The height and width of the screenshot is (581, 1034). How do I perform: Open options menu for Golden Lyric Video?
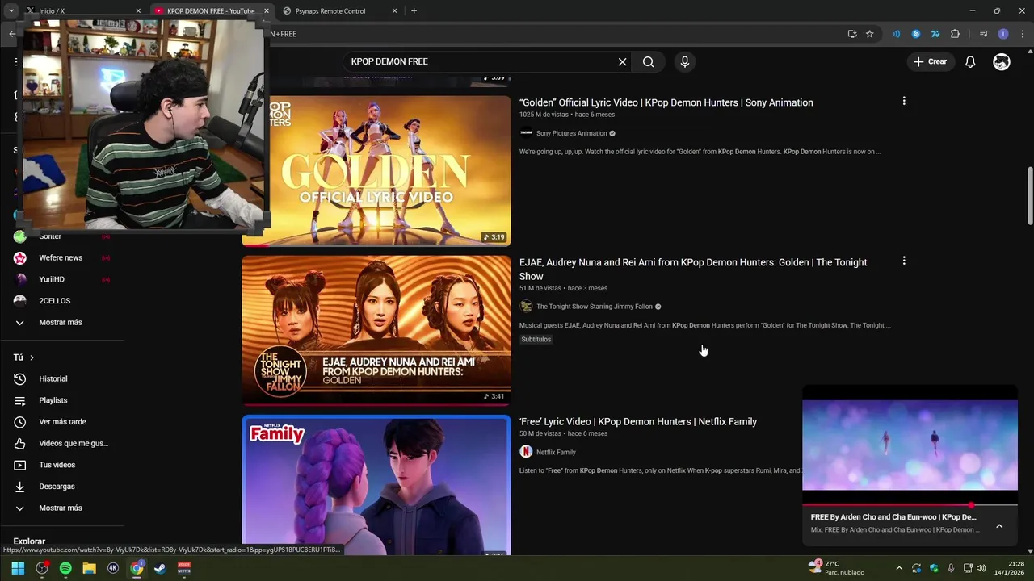point(904,101)
